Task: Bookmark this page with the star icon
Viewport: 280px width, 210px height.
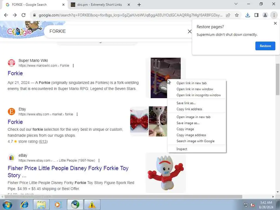Action: pyautogui.click(x=237, y=15)
